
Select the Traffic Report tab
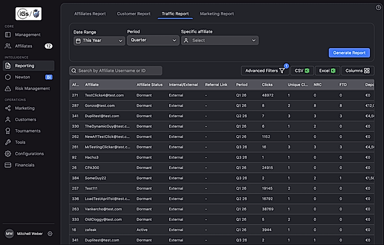point(175,14)
